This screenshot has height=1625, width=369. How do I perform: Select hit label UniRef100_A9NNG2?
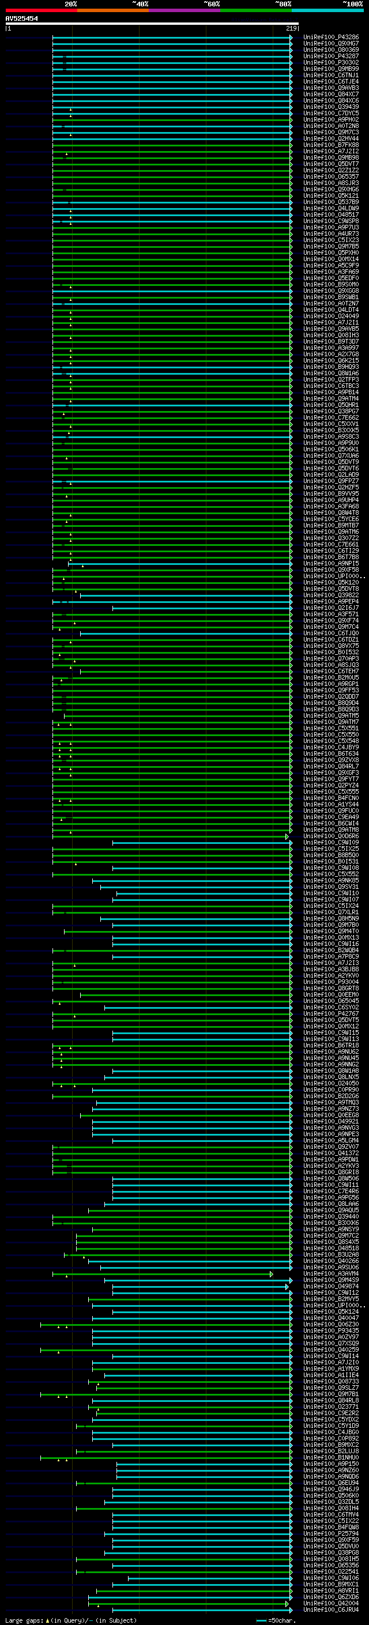pos(331,1064)
